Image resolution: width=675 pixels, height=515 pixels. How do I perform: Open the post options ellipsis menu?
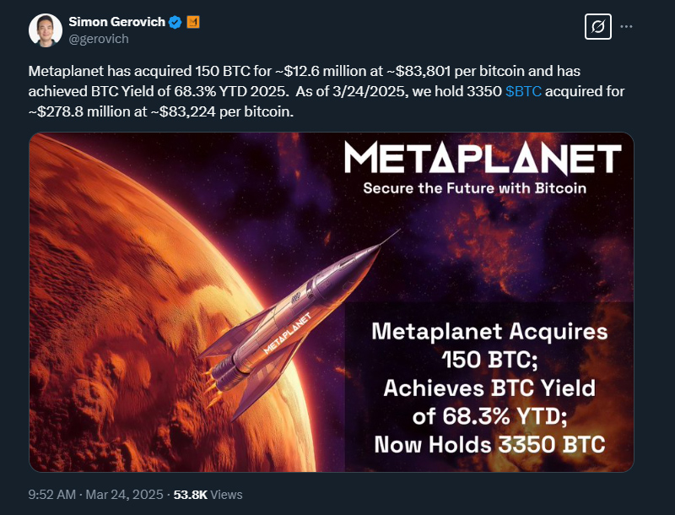tap(628, 26)
